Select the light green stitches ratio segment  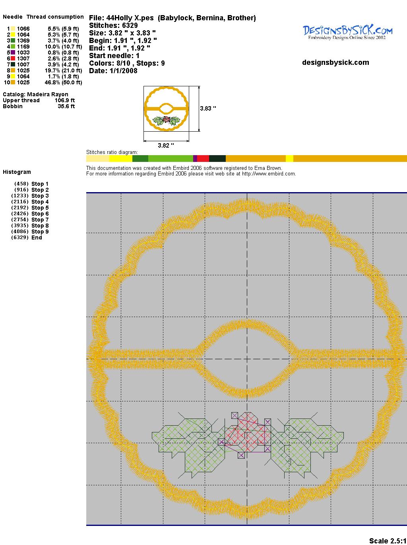[x=171, y=158]
